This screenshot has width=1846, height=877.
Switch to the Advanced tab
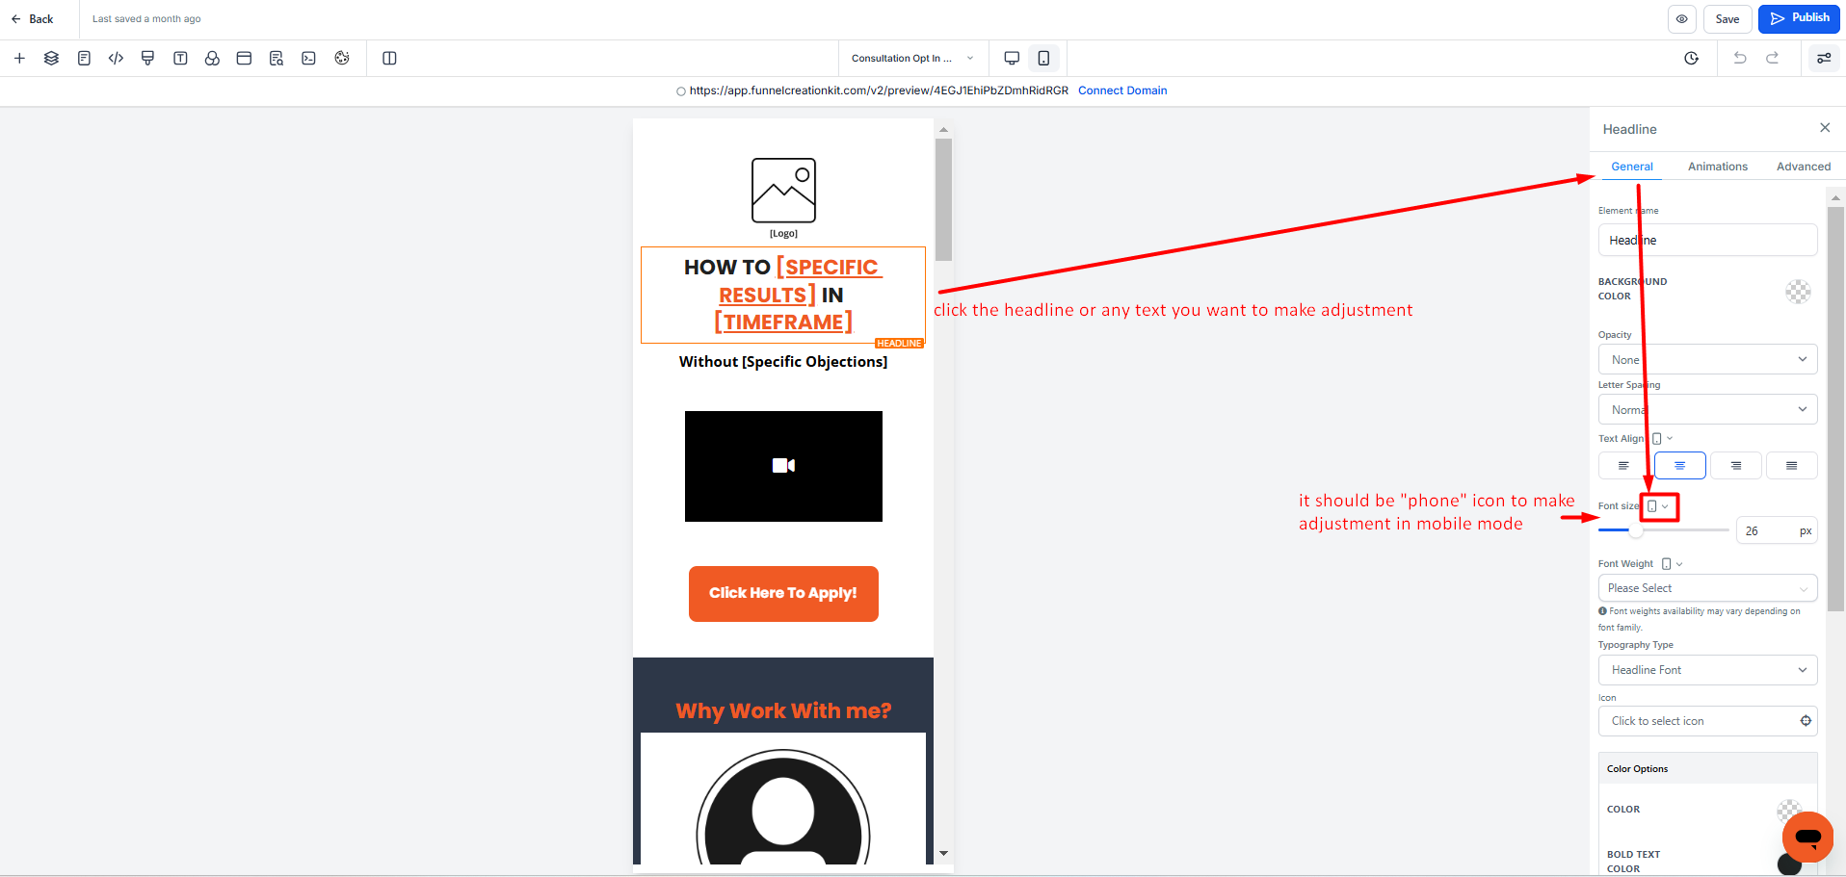(x=1803, y=167)
